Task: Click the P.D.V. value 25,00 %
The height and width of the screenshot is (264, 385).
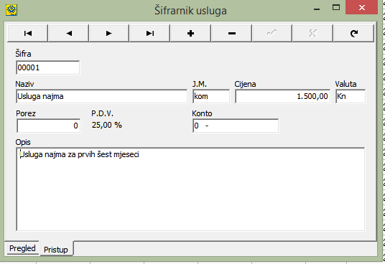Action: (x=107, y=125)
